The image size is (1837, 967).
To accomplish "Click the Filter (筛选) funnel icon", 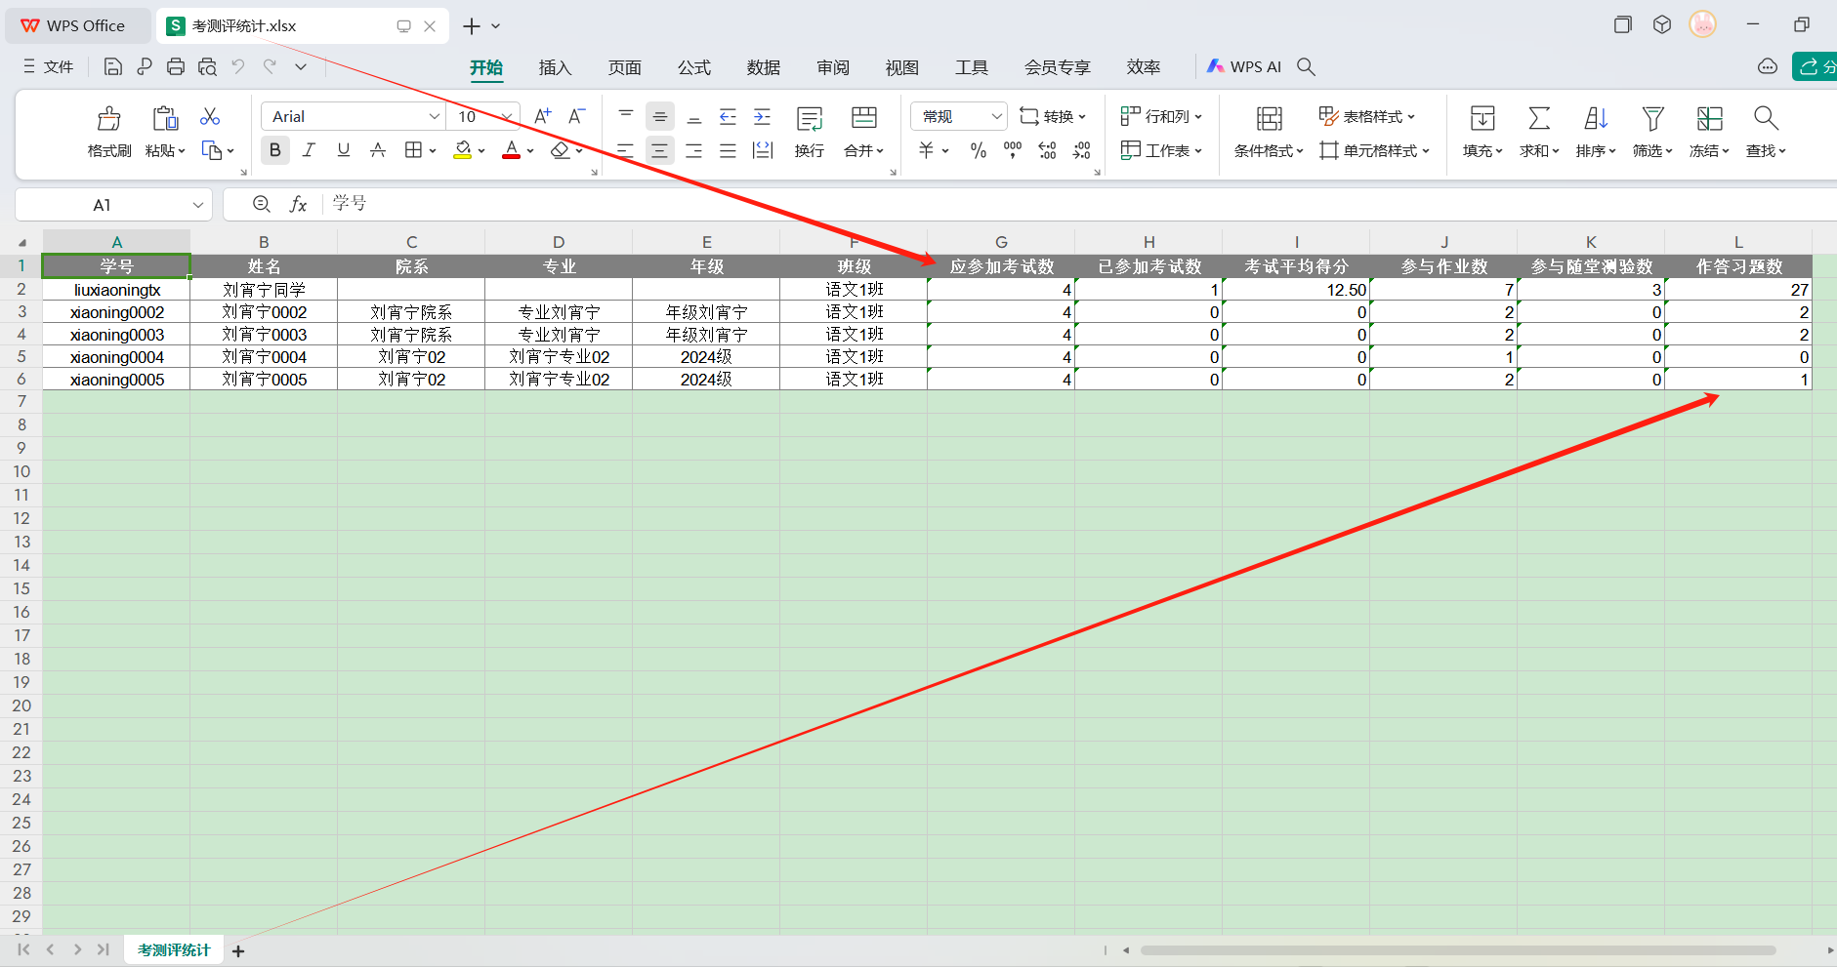I will [x=1652, y=119].
